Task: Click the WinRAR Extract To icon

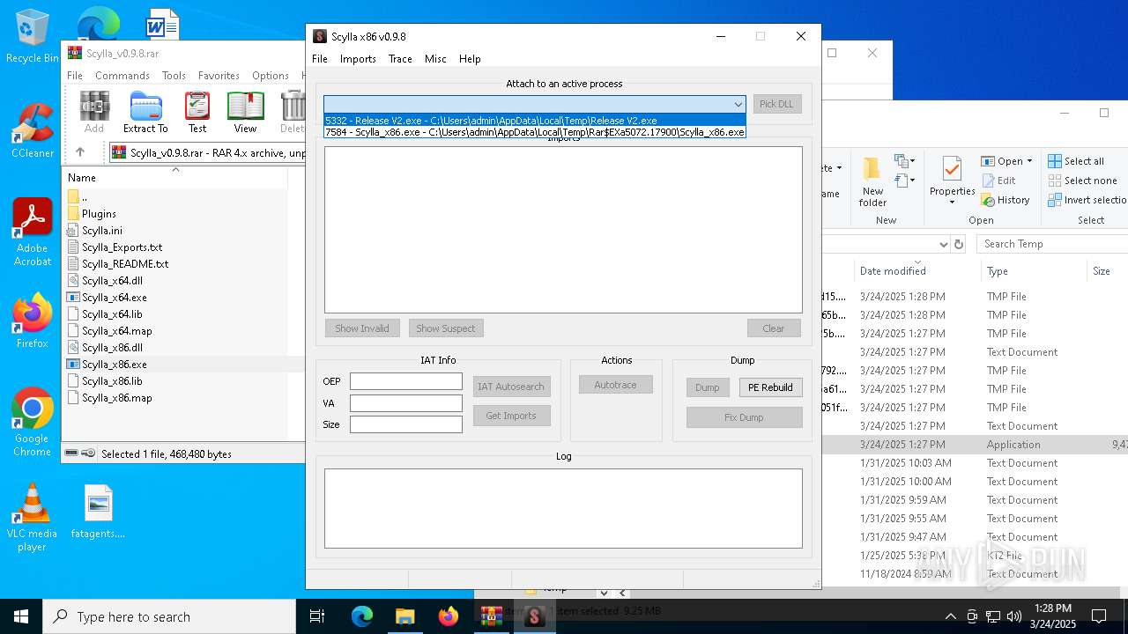Action: pos(145,112)
